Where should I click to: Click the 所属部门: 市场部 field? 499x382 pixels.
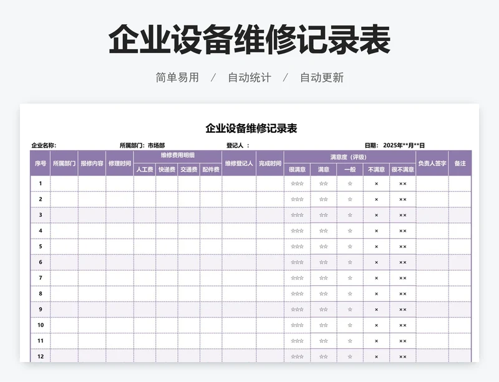142,146
